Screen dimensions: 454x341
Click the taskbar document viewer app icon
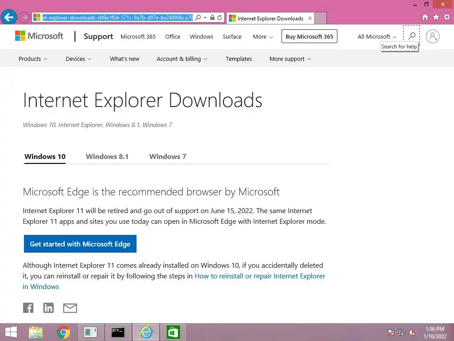(x=90, y=332)
